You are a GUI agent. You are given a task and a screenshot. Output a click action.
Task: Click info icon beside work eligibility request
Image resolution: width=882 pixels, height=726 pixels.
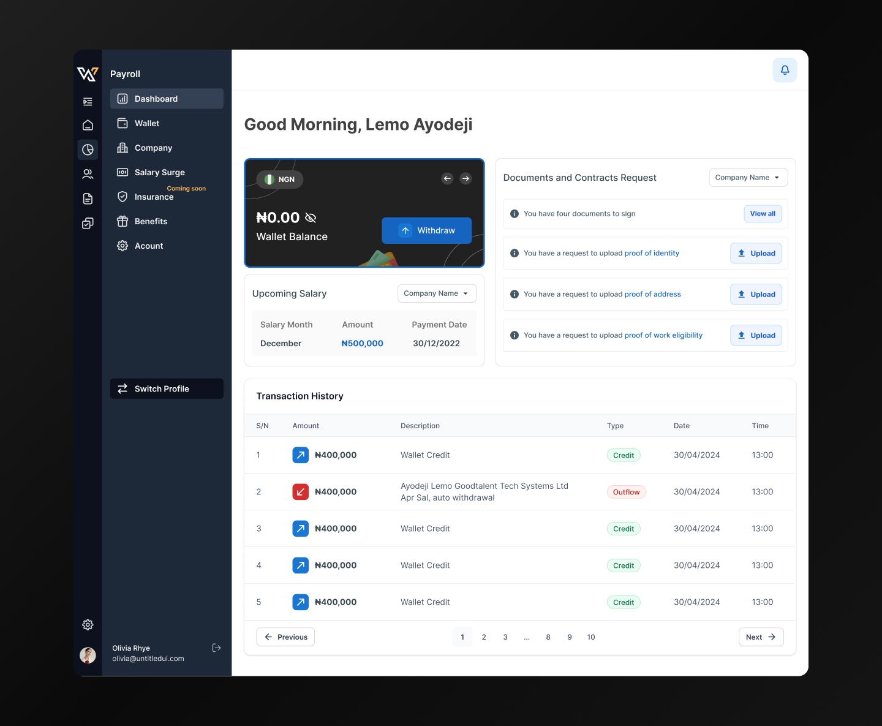pyautogui.click(x=514, y=335)
